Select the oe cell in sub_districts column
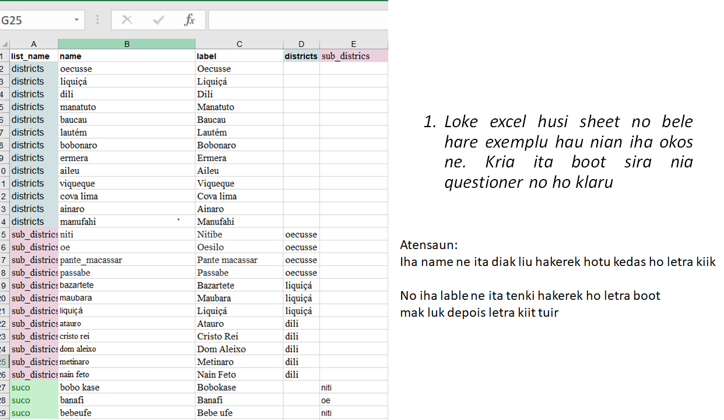724x420 pixels. tap(353, 400)
